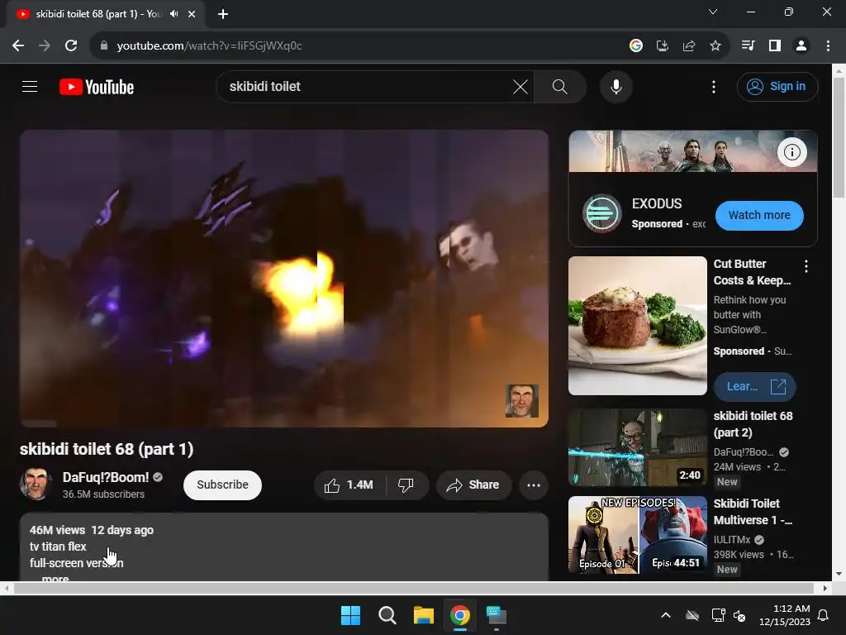The height and width of the screenshot is (635, 846).
Task: Open the YouTube hamburger guide menu
Action: (30, 86)
